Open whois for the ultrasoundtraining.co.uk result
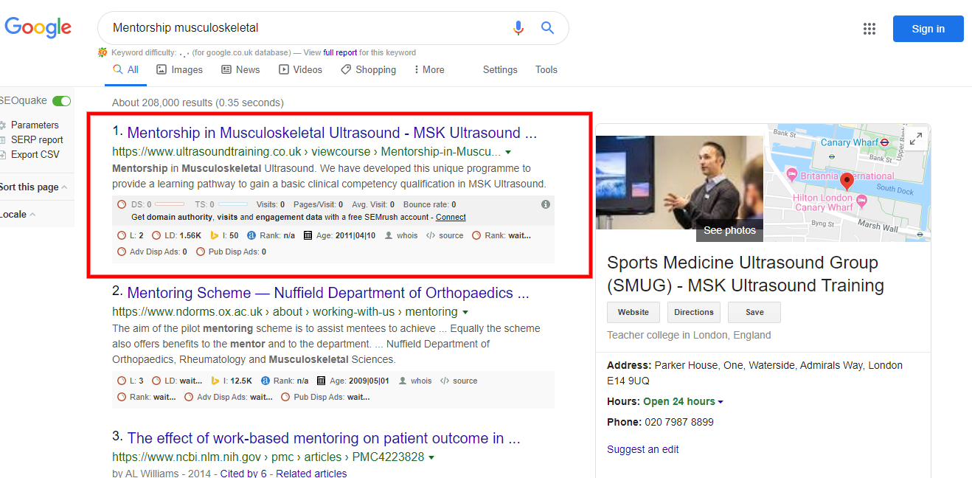The image size is (972, 478). (x=401, y=235)
